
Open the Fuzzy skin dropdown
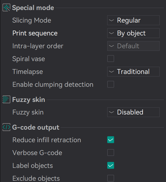133,112
